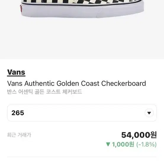164x164 pixels.
Task: Click Vans Authentic Golden Coast Checkerboard title
Action: coord(77,83)
